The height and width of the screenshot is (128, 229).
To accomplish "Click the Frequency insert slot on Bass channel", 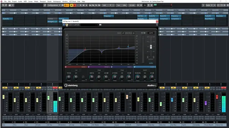I will click(109, 16).
